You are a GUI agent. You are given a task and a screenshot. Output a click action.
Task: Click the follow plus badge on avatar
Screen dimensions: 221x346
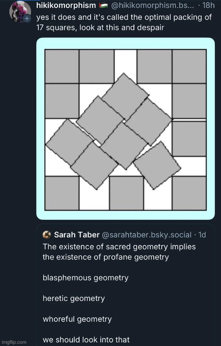(27, 19)
